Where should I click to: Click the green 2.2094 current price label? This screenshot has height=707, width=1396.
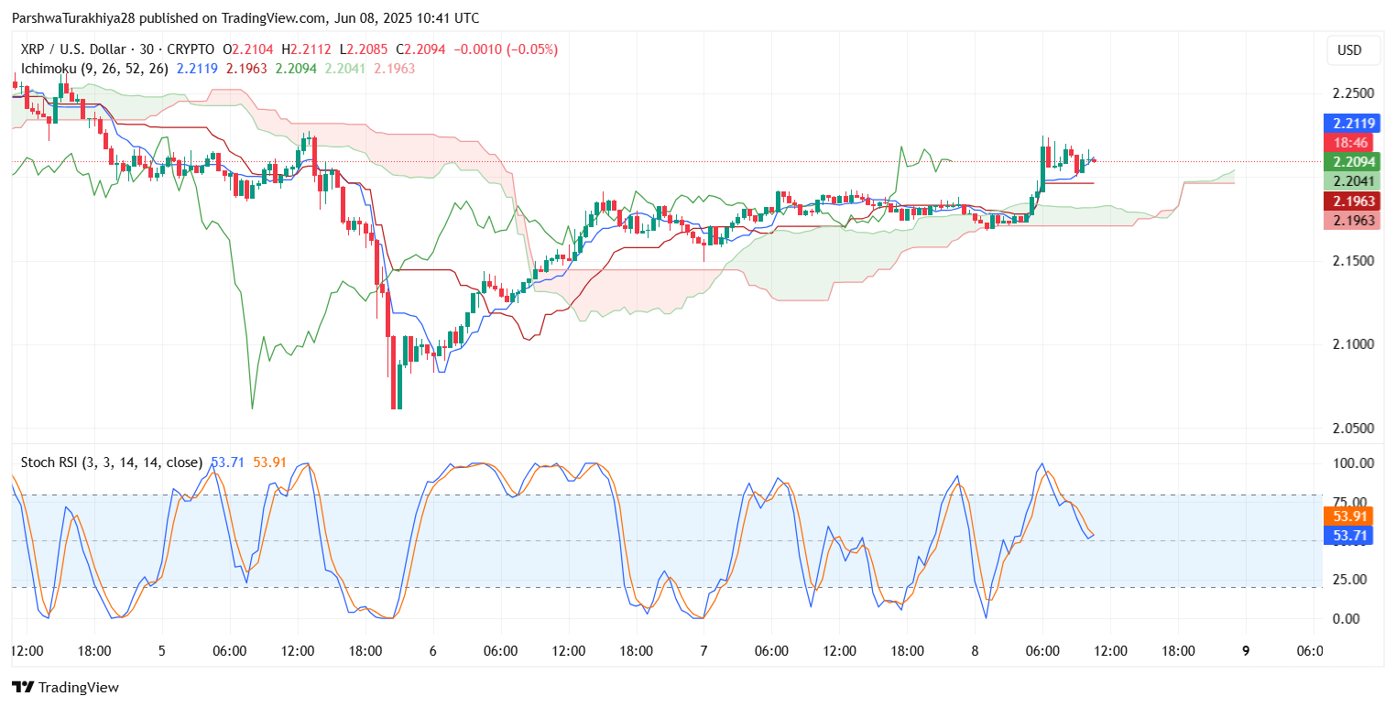1351,162
